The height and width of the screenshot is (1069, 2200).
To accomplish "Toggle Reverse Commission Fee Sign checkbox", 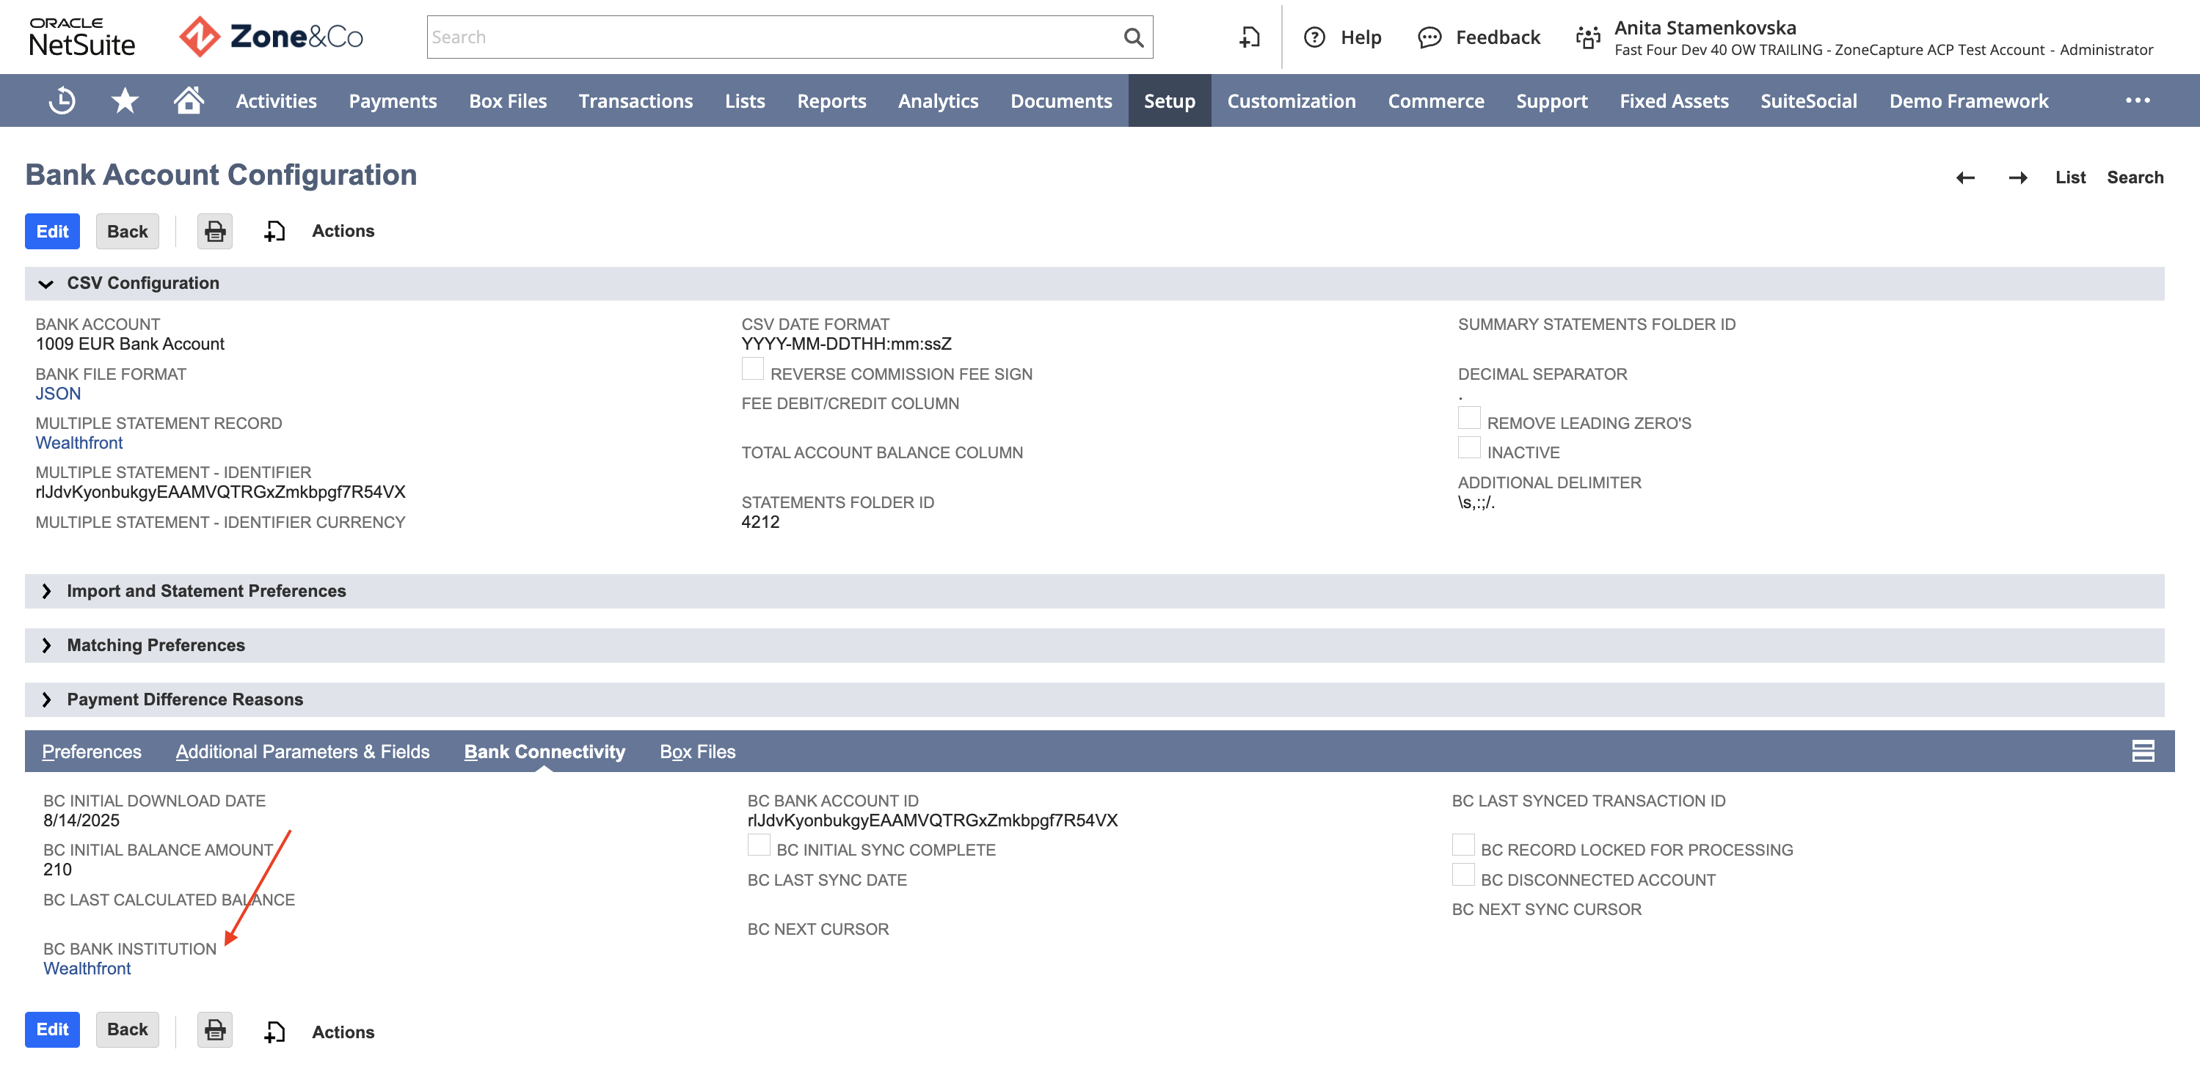I will (752, 369).
